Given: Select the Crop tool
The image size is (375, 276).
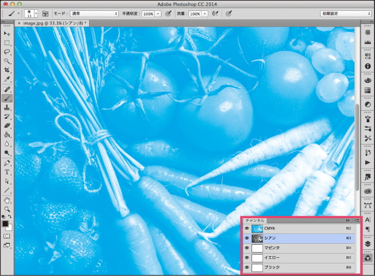Looking at the screenshot, I should tap(7, 70).
